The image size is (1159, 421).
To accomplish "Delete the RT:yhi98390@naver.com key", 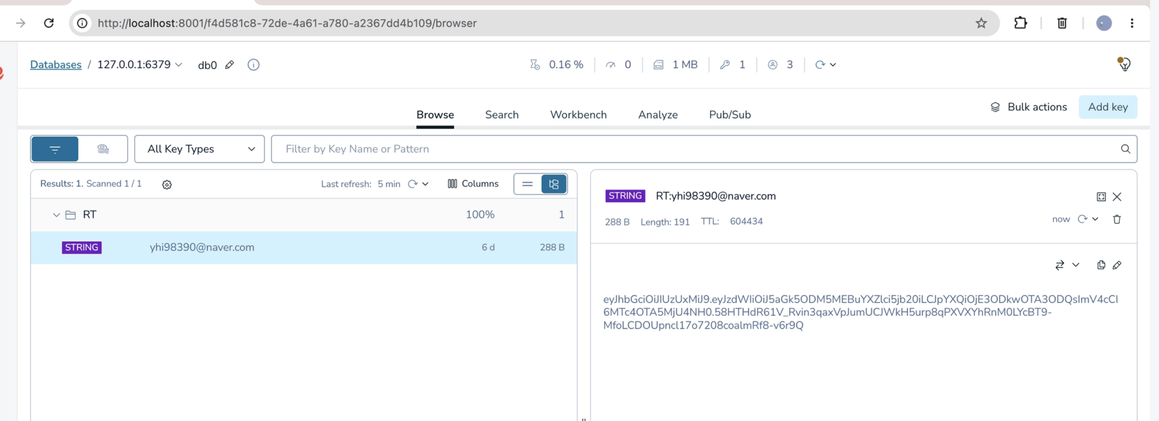I will pyautogui.click(x=1116, y=219).
